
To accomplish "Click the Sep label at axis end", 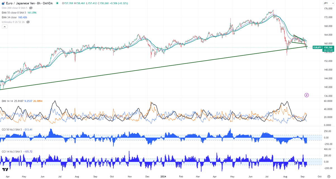I will point(302,176).
